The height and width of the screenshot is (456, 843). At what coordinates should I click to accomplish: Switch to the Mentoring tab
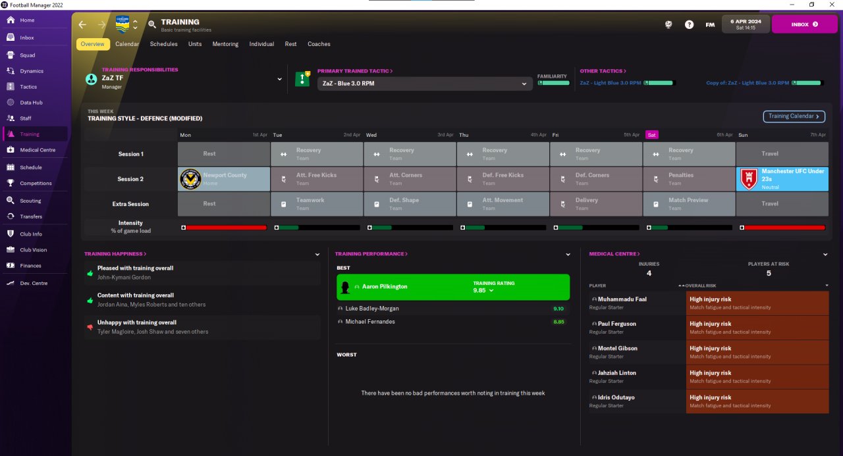[x=225, y=44]
